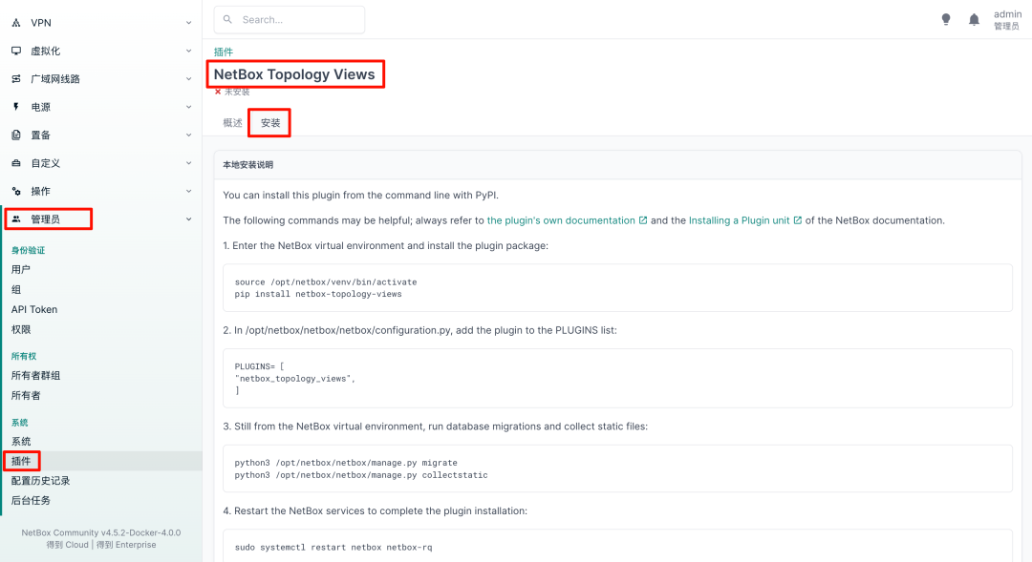
Task: Click the green 系统 section label
Action: coord(20,423)
